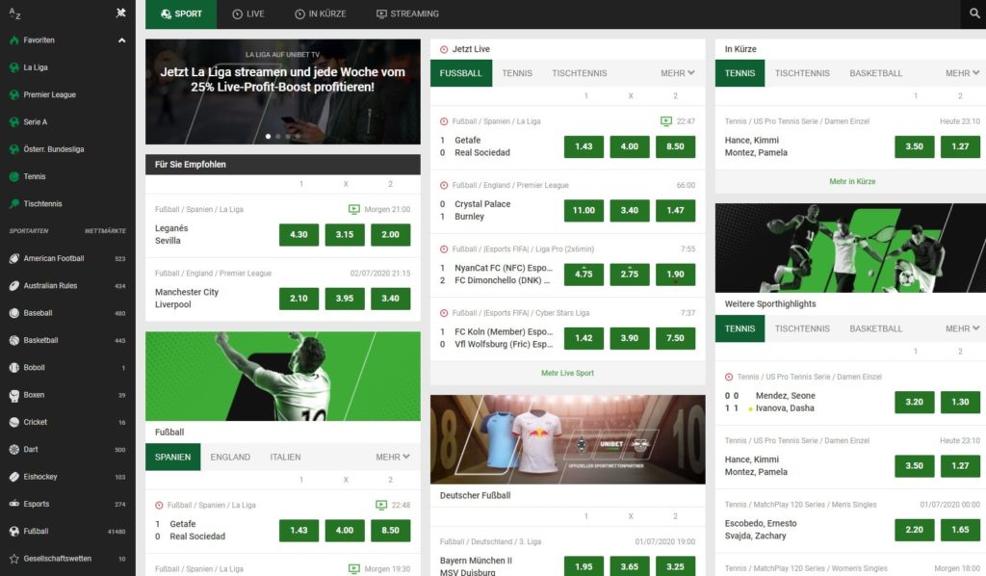Sort sidebar by SPORTARTEN
This screenshot has width=986, height=576.
pyautogui.click(x=29, y=231)
